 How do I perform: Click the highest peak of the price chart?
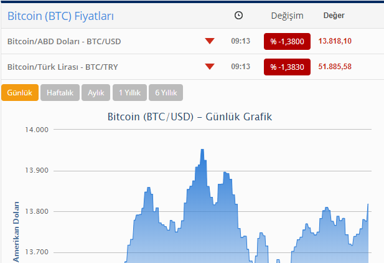click(x=202, y=150)
